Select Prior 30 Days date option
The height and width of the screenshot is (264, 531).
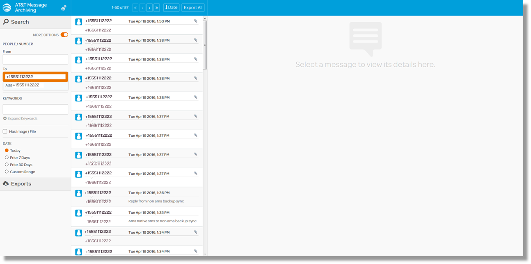pos(7,165)
